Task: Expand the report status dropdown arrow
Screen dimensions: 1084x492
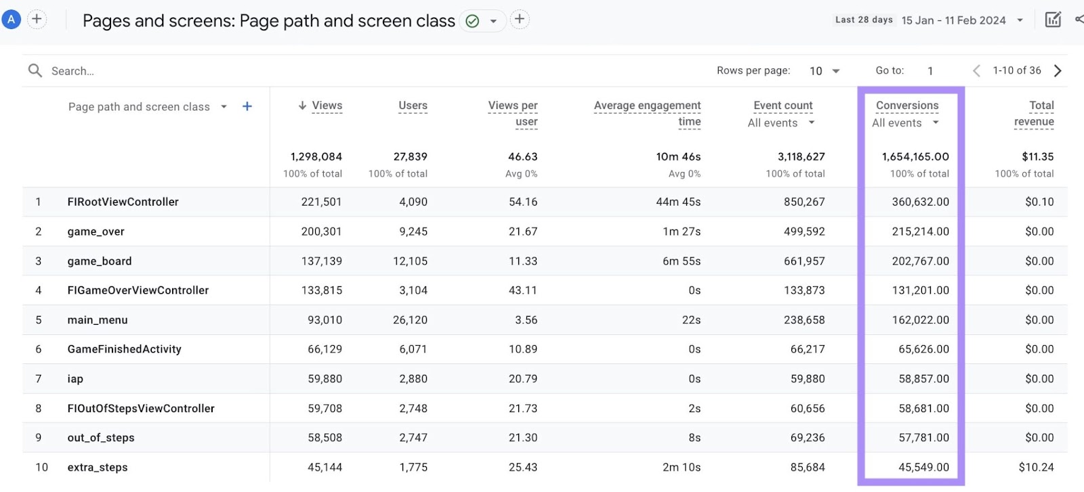Action: [493, 21]
